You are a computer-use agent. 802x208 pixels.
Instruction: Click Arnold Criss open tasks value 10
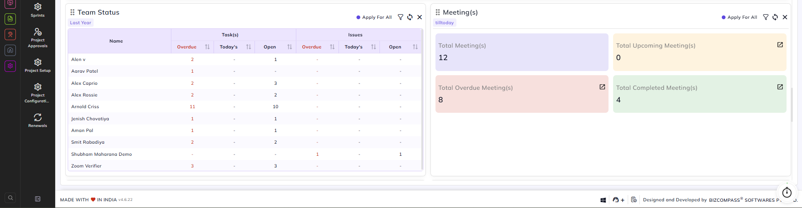pos(275,107)
